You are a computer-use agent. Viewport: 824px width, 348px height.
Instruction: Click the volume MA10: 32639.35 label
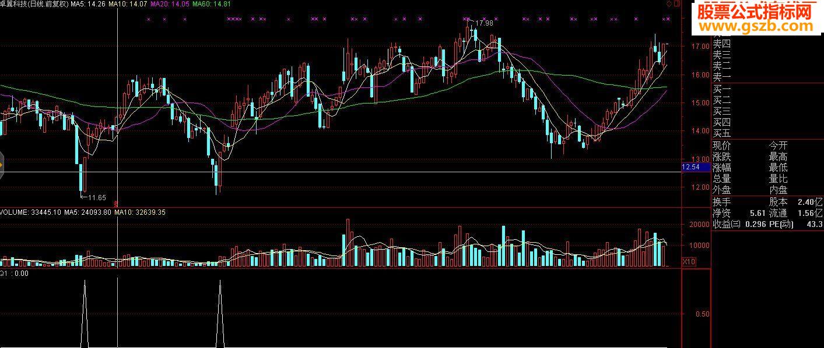tap(140, 212)
